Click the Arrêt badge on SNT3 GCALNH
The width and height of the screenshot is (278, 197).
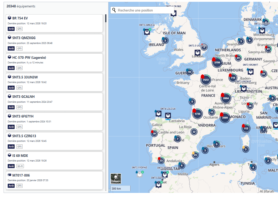pyautogui.click(x=11, y=107)
